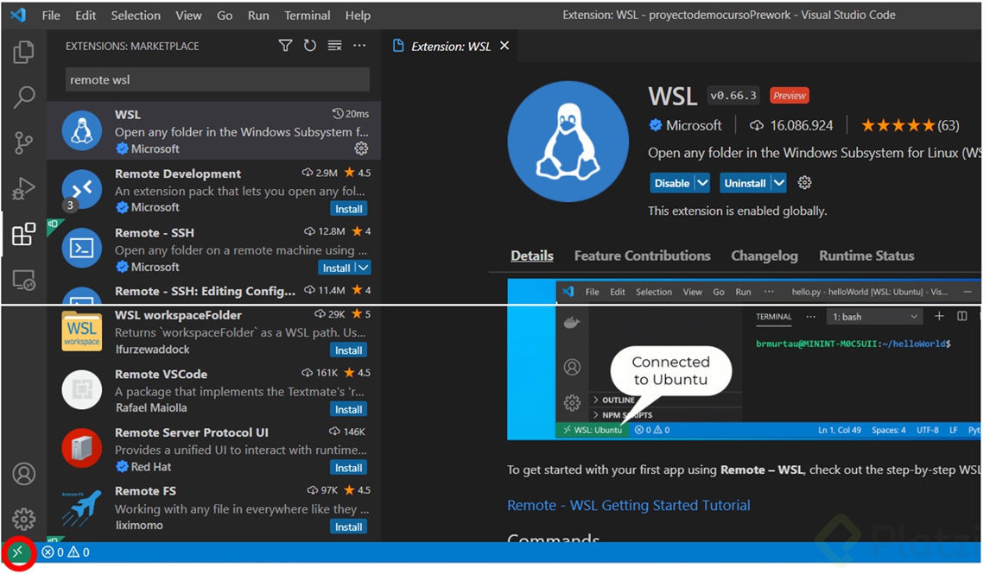Expand the Disable dropdown arrow
Viewport: 990px width, 574px height.
(x=702, y=183)
